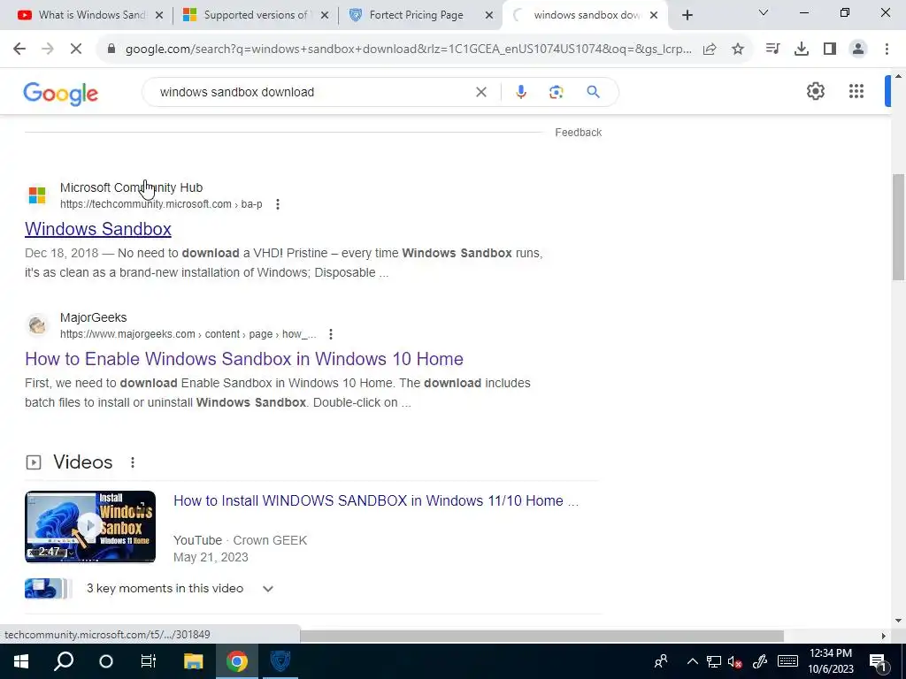Image resolution: width=906 pixels, height=679 pixels.
Task: Click the Microsoft logo favicon of the first result
Action: click(37, 195)
